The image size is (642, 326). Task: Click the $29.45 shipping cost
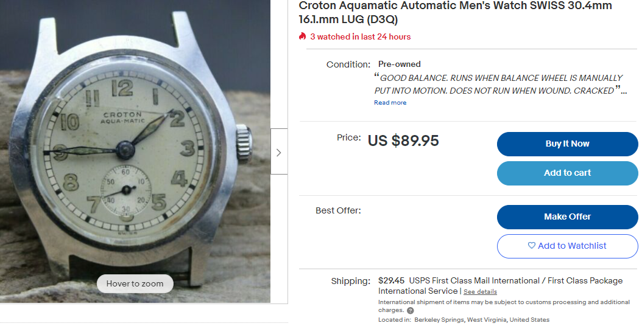click(391, 280)
